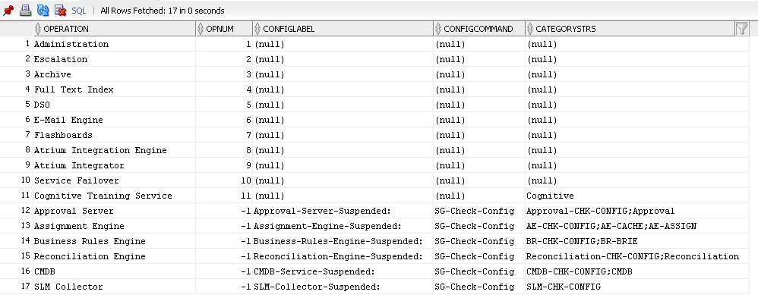Select the Reconciliation Engine cell
The width and height of the screenshot is (758, 301).
(115, 256)
